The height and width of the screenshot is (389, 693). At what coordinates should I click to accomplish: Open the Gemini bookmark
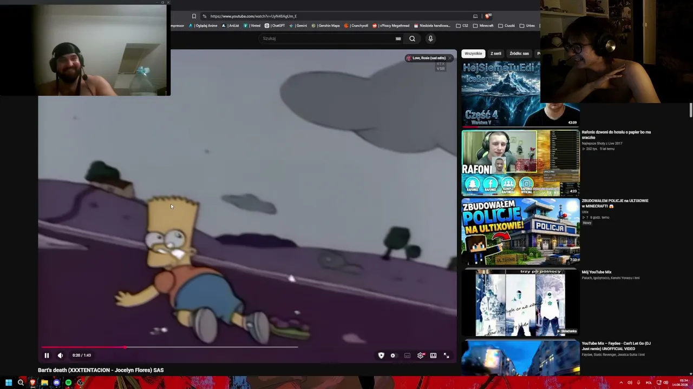click(x=298, y=25)
